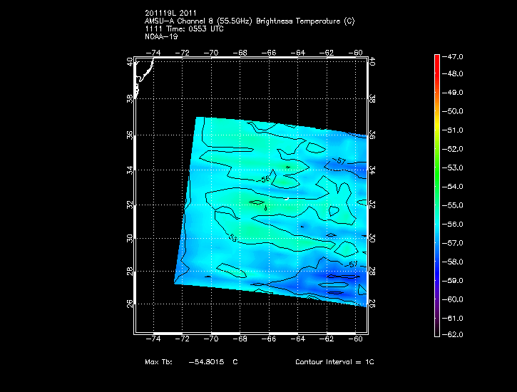Click the -56 contour label on the map

(x=265, y=180)
